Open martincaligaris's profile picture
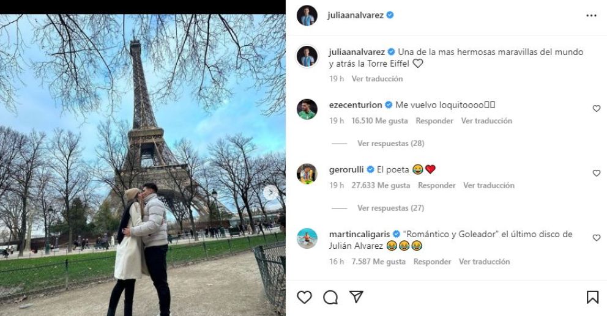The height and width of the screenshot is (316, 607). click(x=307, y=238)
